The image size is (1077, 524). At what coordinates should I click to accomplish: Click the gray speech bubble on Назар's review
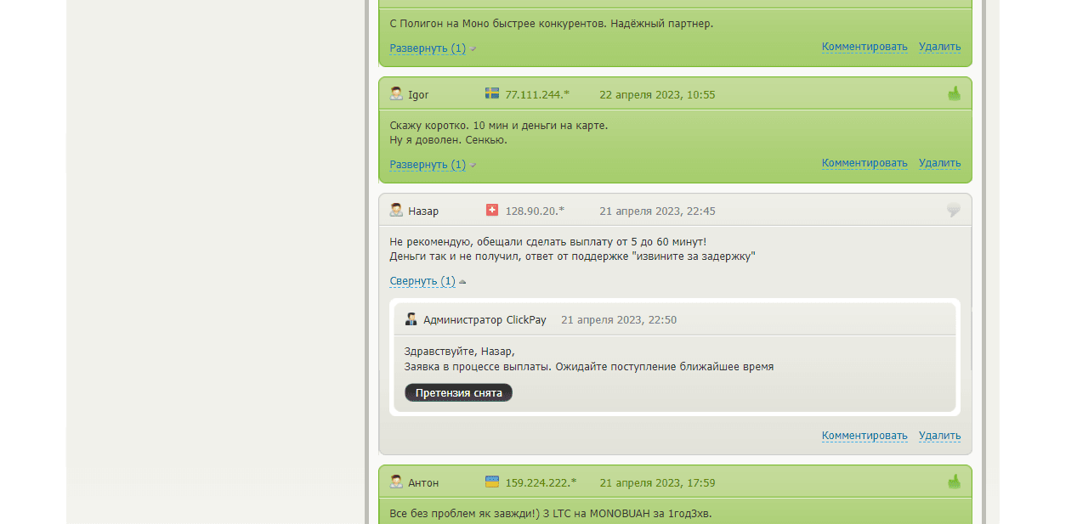(954, 211)
